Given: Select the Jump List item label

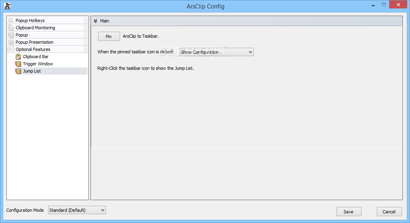Looking at the screenshot, I should 32,71.
